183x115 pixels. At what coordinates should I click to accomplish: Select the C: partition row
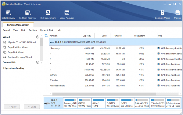tap(116, 64)
